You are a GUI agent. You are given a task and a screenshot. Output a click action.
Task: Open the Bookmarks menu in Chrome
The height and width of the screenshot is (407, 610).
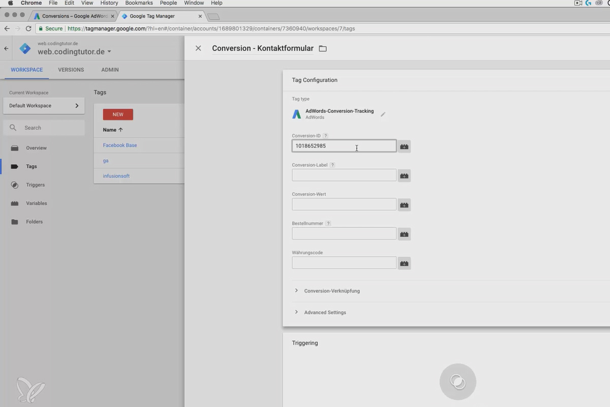[139, 3]
